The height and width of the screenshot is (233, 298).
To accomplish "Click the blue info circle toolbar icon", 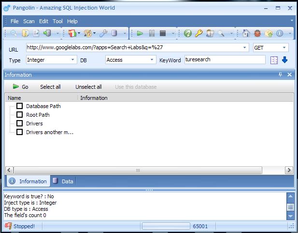I will 280,33.
